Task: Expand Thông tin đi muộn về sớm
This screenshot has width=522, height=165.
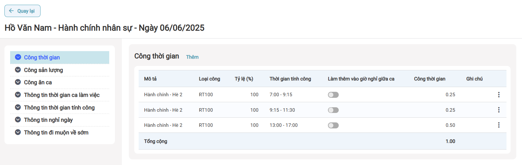Action: click(56, 133)
